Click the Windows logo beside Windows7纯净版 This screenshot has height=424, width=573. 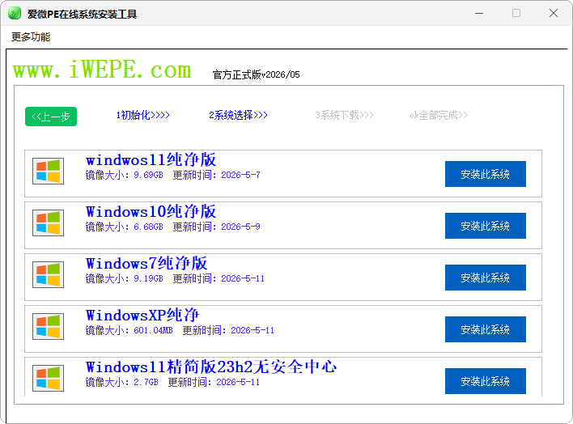pos(48,274)
